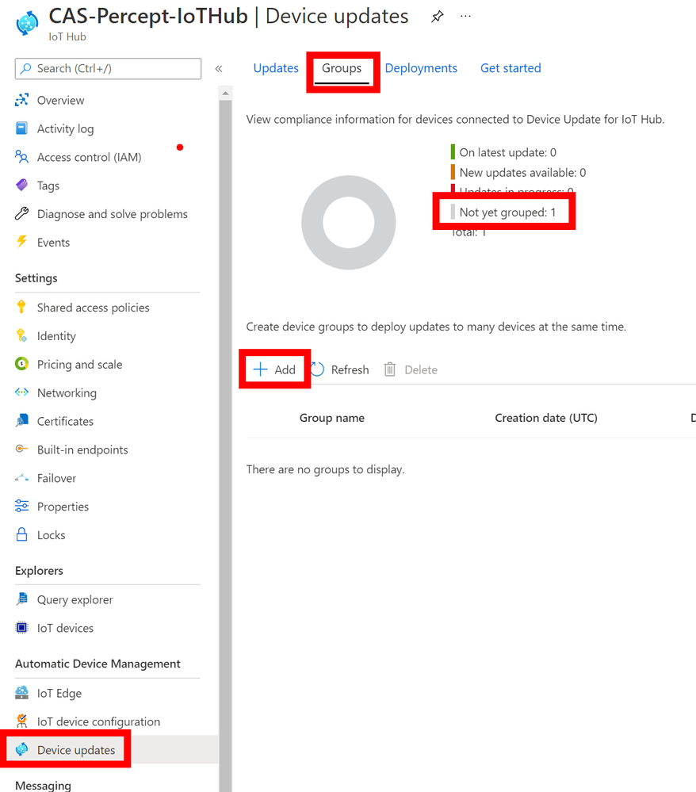The image size is (696, 792).
Task: Click the Query explorer icon
Action: [21, 599]
